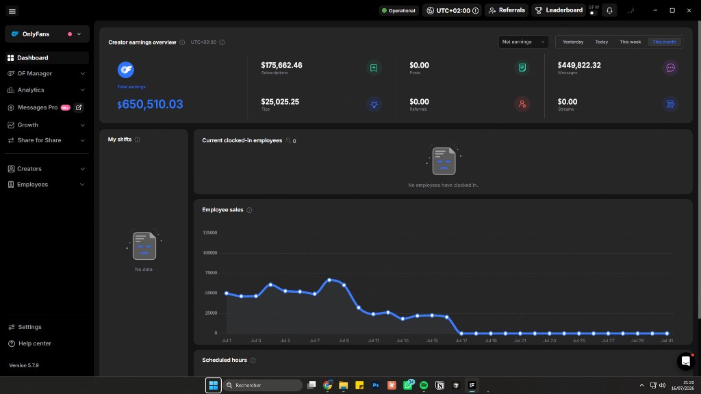The width and height of the screenshot is (701, 394).
Task: Select the This month range tab
Action: click(664, 42)
